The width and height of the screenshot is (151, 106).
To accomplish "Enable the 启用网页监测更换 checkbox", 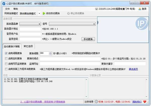I will tap(6, 64).
